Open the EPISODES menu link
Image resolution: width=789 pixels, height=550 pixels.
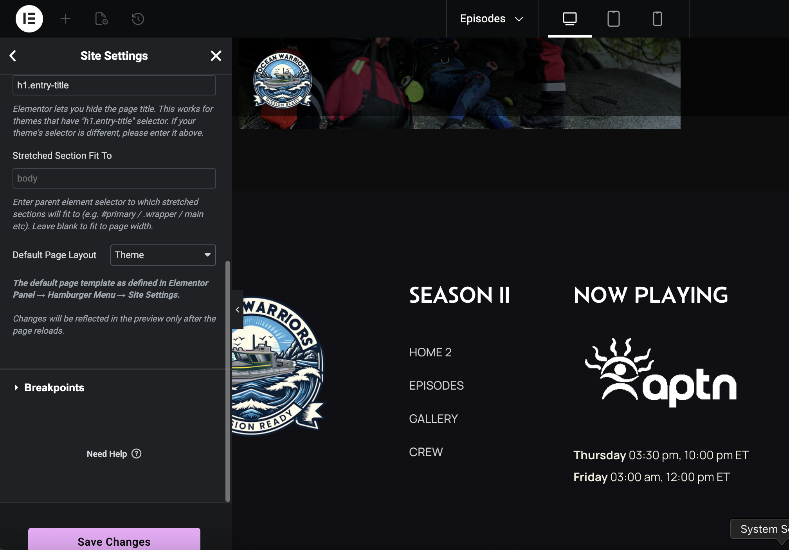[436, 386]
